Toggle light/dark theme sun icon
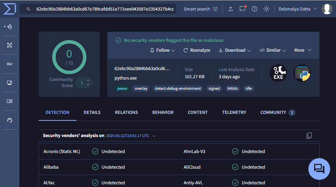 click(x=266, y=9)
